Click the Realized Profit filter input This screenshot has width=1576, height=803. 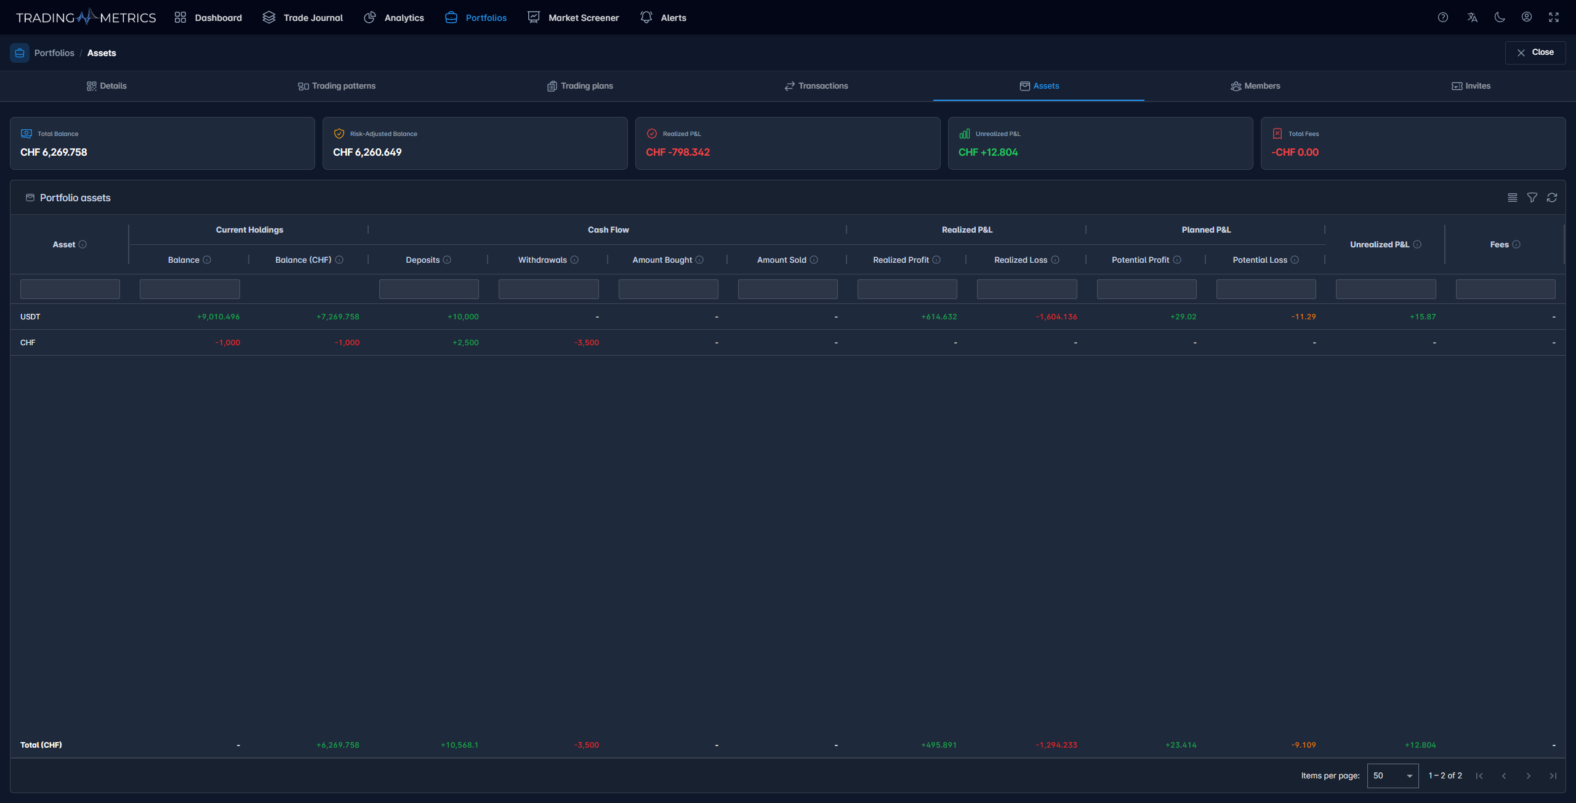point(907,289)
